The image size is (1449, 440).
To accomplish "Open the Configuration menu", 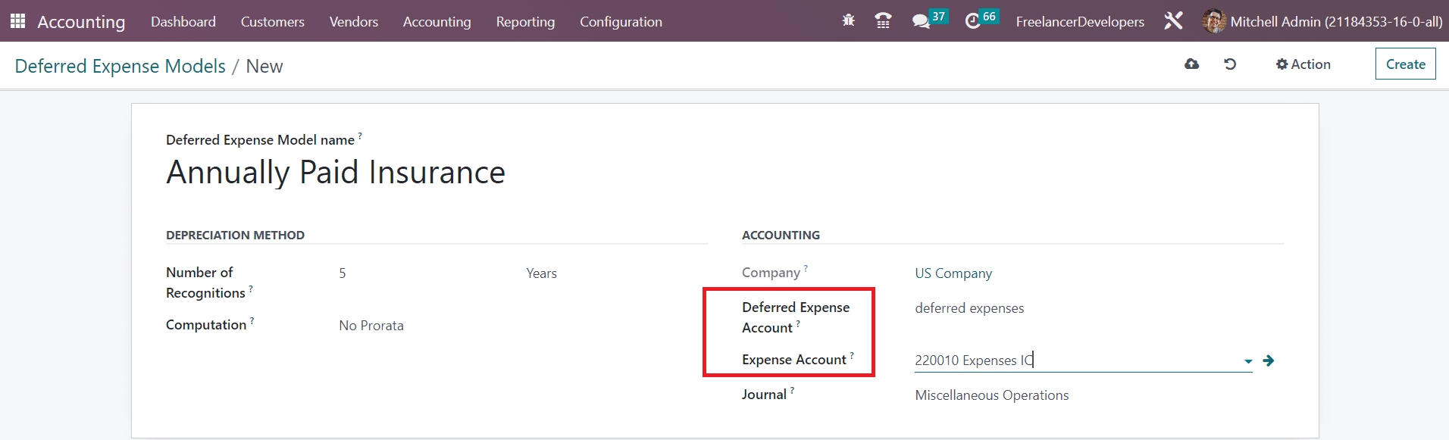I will pos(621,22).
